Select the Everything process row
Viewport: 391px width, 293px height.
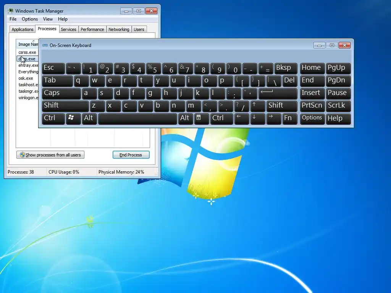[27, 72]
